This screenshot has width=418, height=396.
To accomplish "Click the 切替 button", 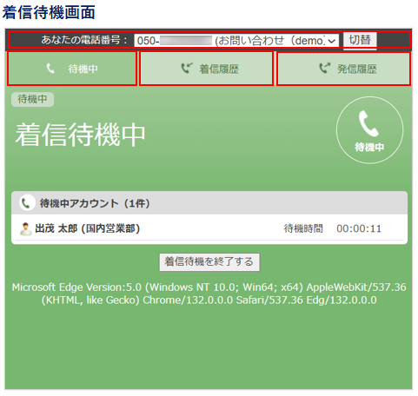I will pyautogui.click(x=360, y=40).
